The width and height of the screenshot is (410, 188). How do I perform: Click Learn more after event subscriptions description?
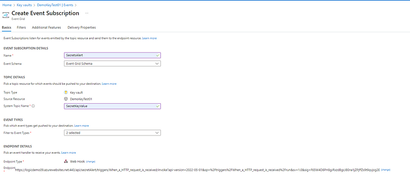149,38
